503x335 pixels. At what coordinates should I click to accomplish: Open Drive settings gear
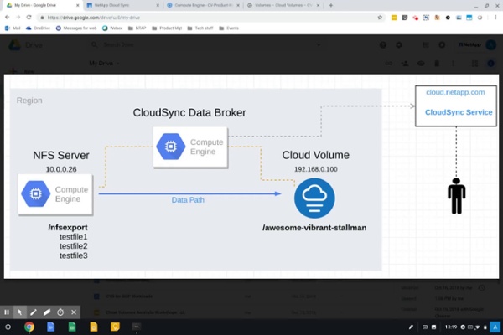(x=399, y=45)
